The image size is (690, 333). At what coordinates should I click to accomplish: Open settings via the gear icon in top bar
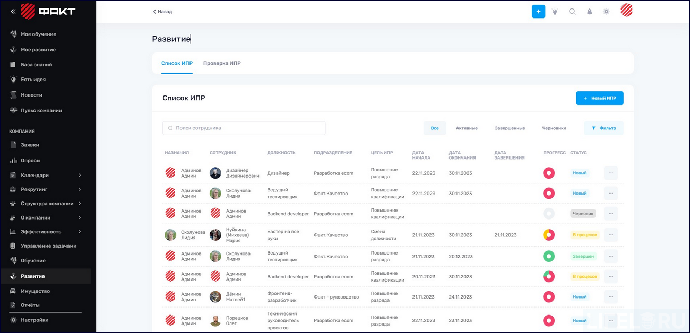(606, 11)
